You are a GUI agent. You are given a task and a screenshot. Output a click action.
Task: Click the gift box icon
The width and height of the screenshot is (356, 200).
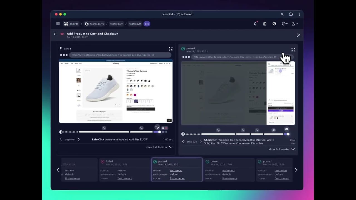click(265, 24)
